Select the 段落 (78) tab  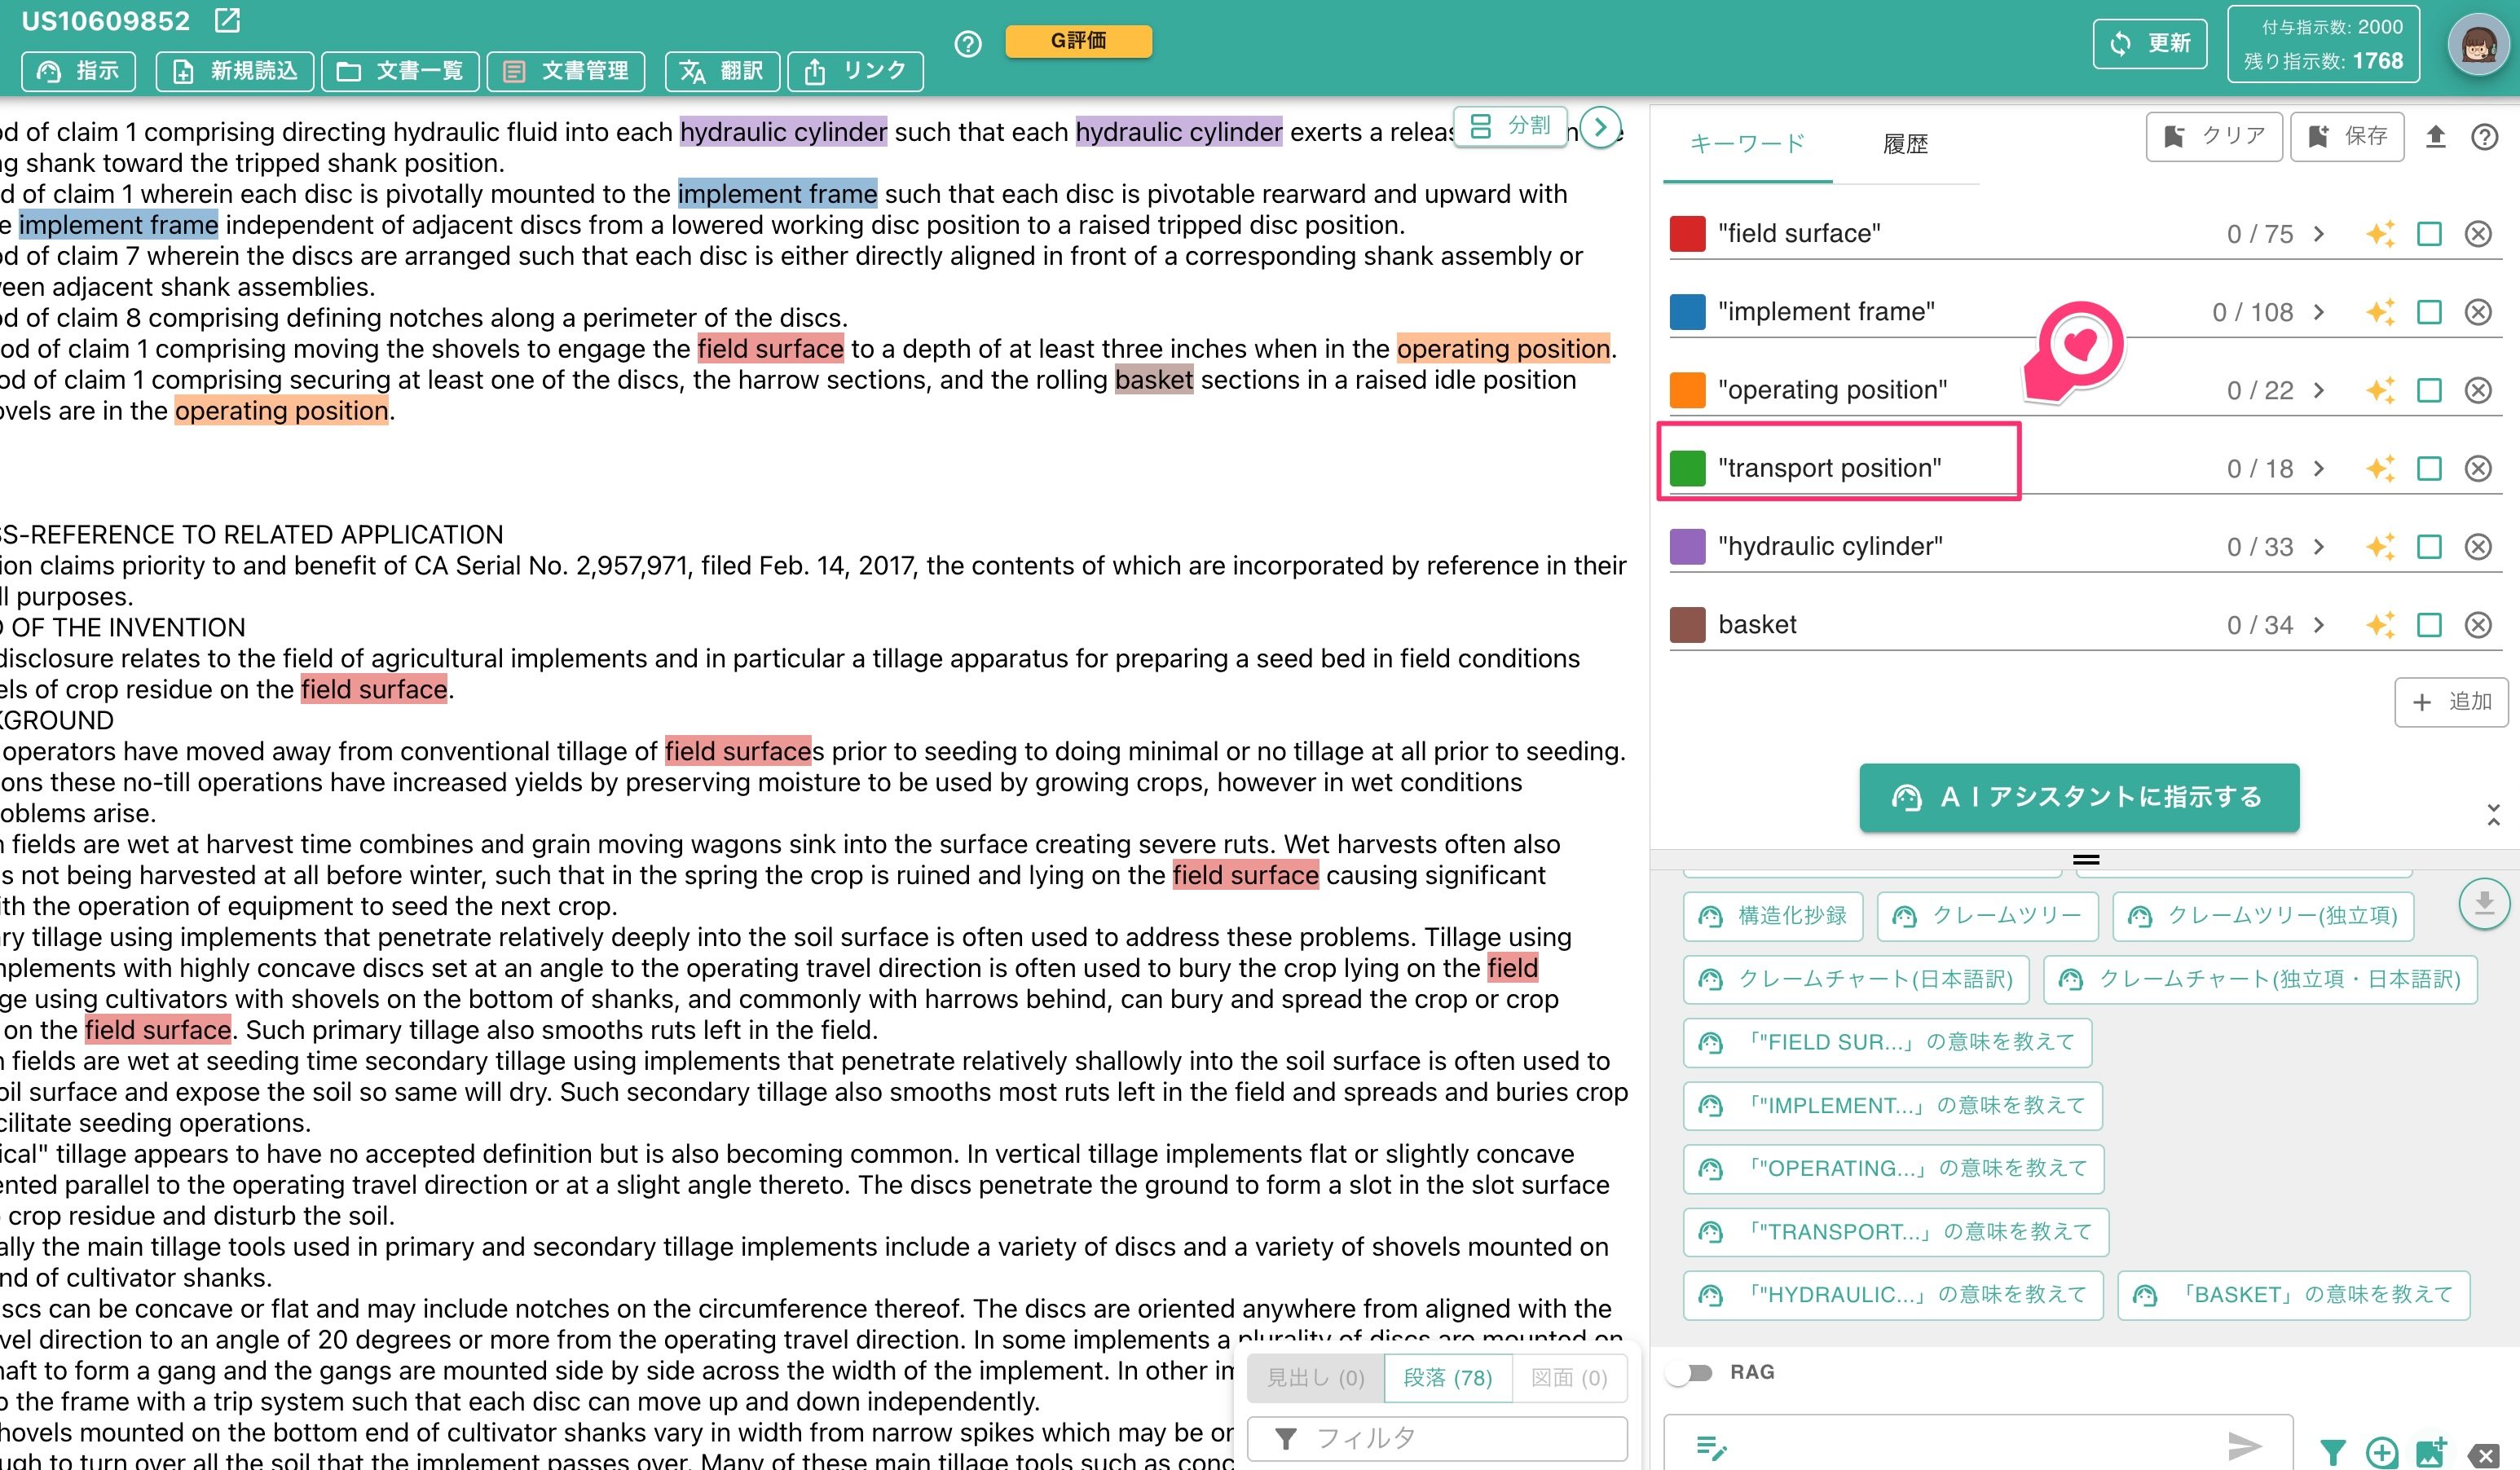point(1447,1378)
